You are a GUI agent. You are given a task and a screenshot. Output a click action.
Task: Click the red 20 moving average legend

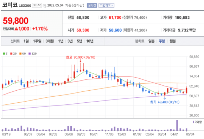pos(13,54)
